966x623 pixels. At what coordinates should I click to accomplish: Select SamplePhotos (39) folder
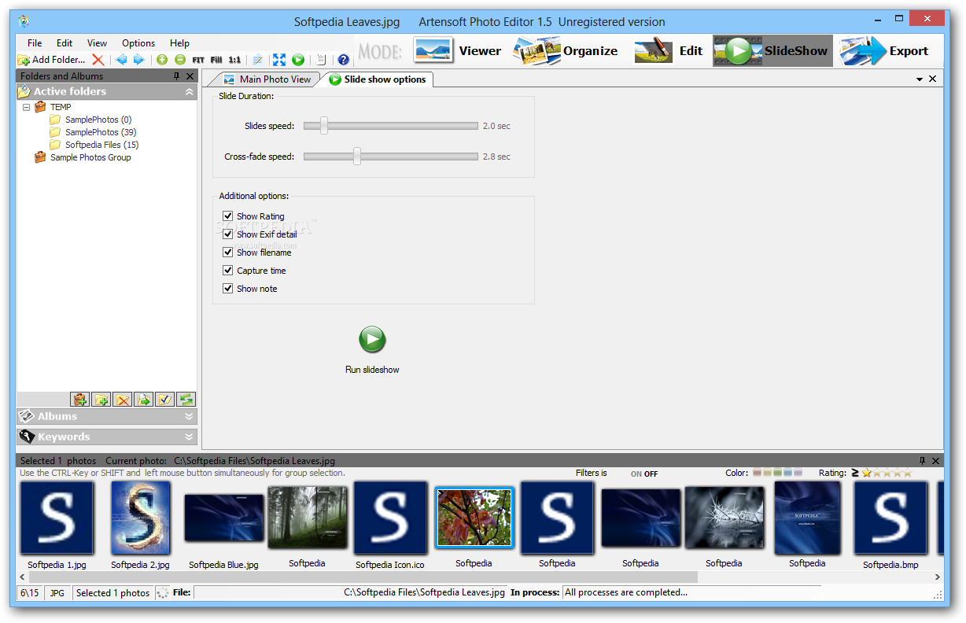[92, 132]
